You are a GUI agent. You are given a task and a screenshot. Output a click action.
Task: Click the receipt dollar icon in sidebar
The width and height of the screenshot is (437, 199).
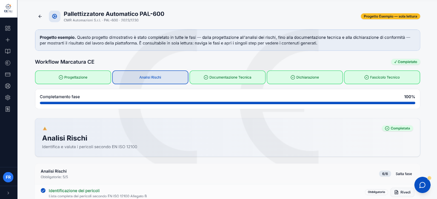pos(8,109)
